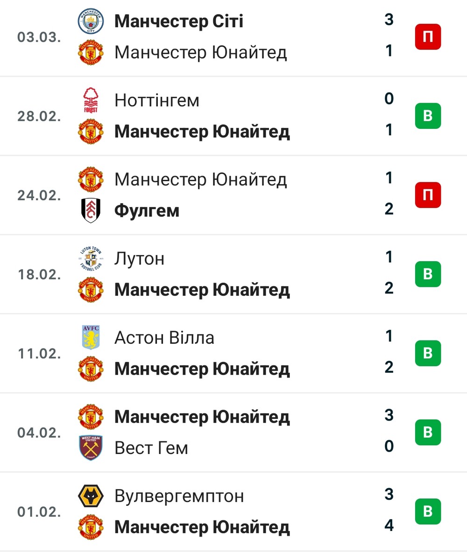The image size is (467, 553).
Task: Open the 04.02 match with Вест Гем
Action: (233, 432)
